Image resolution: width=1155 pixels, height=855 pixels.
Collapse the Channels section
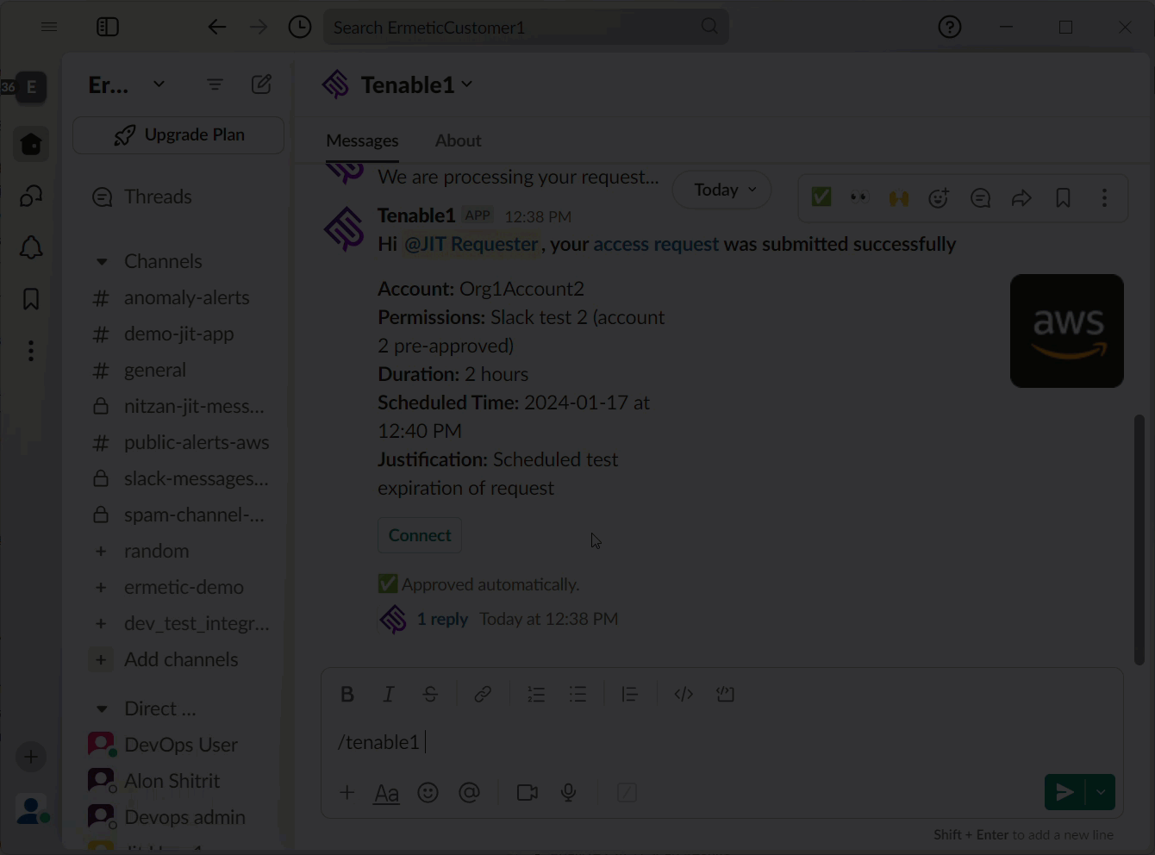click(x=102, y=261)
